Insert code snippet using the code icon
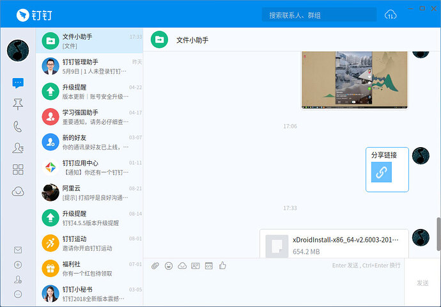Screen dimensions: 441x307 (x=209, y=265)
